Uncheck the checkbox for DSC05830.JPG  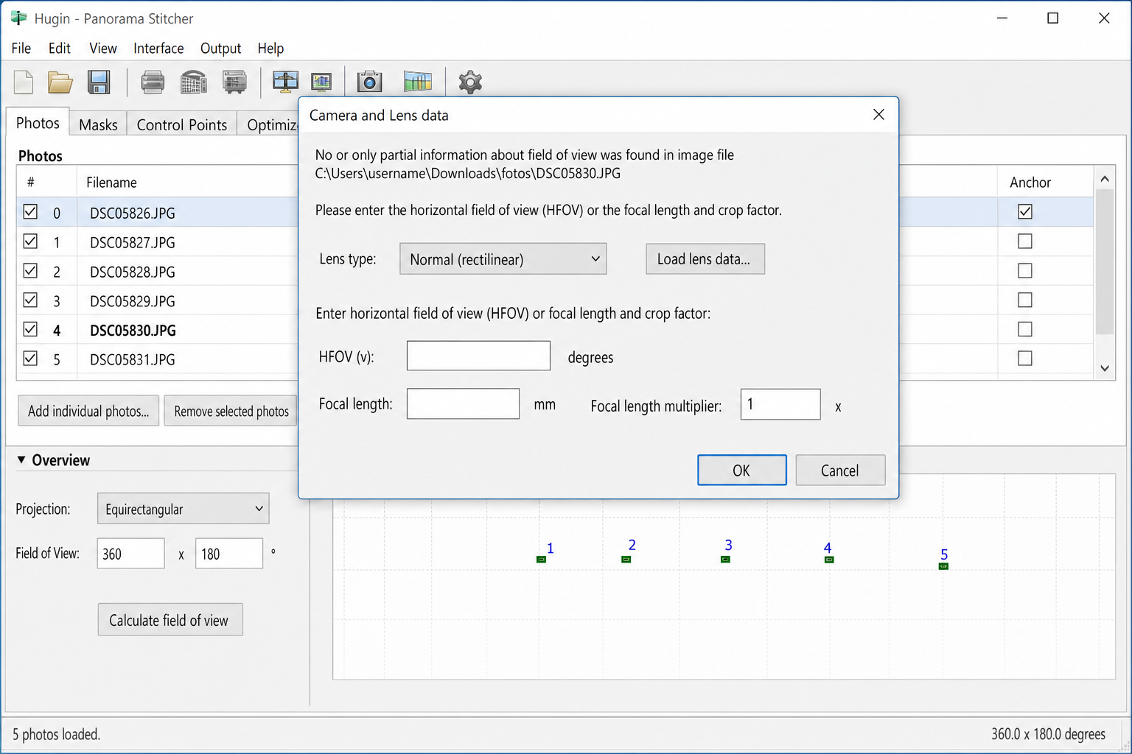pos(30,329)
